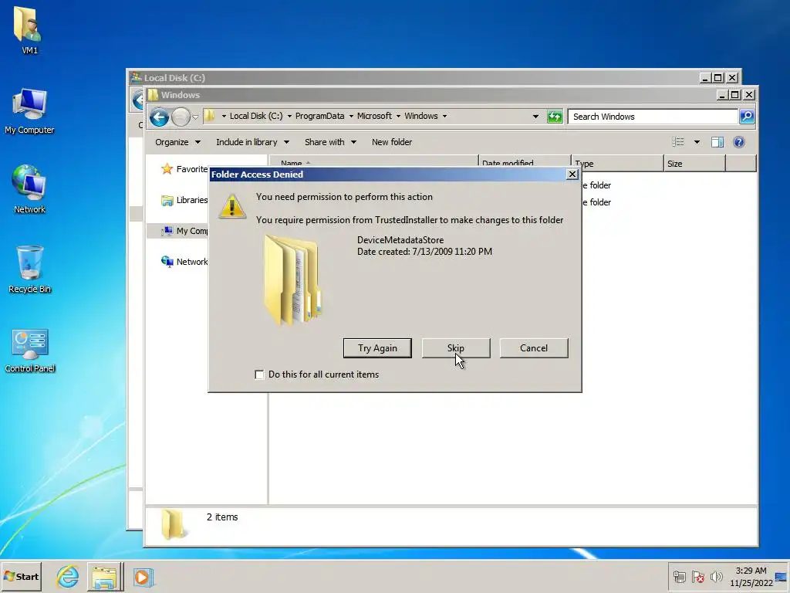Click the search magnifier icon
This screenshot has width=790, height=593.
(747, 117)
